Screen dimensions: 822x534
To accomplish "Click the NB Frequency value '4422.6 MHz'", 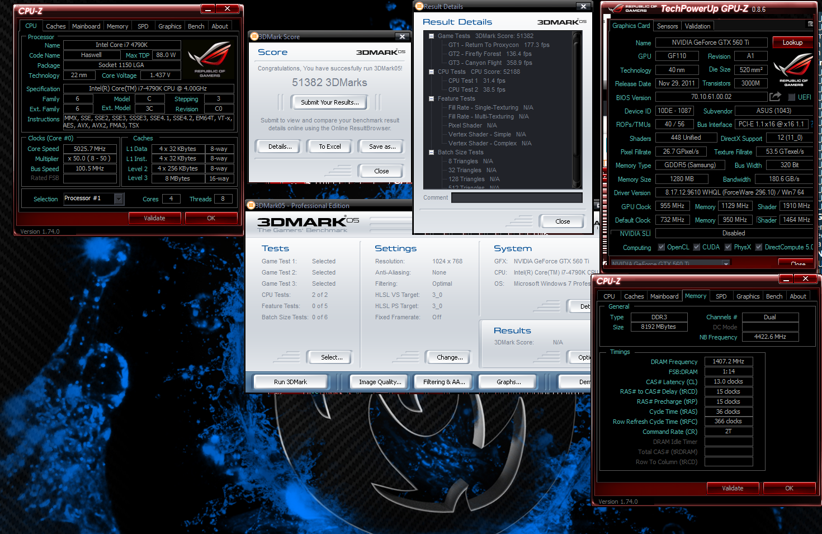I will pos(770,337).
